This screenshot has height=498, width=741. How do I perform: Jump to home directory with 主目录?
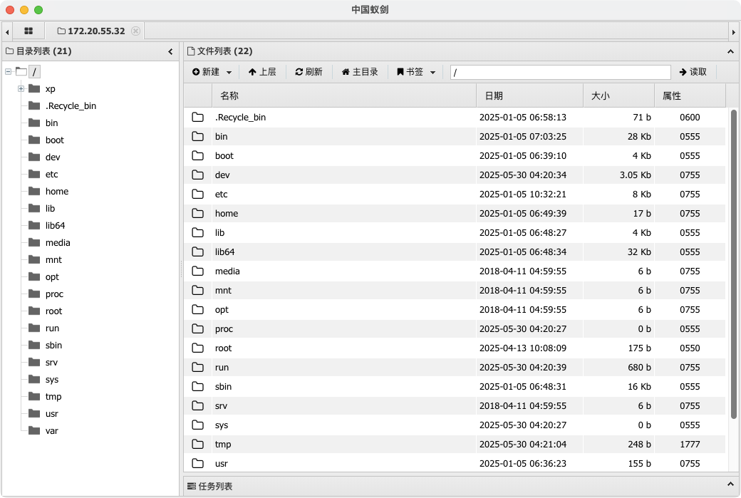pos(360,72)
